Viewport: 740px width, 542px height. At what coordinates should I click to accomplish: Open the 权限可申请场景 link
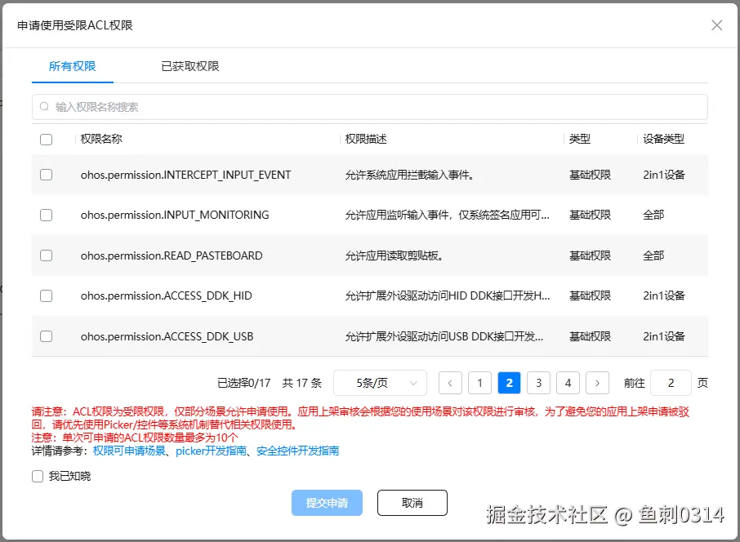click(x=129, y=451)
